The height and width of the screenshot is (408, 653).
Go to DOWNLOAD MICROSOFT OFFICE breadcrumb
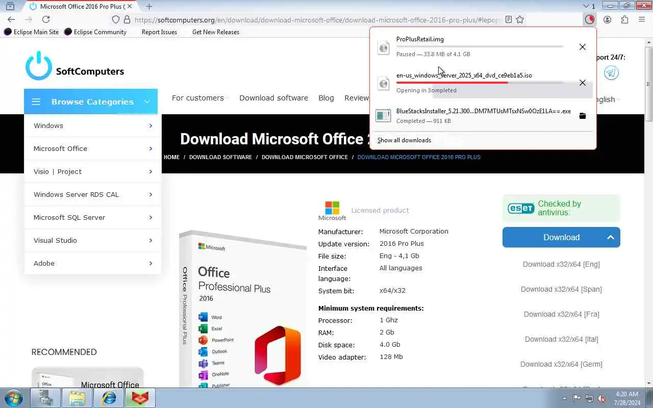(305, 157)
